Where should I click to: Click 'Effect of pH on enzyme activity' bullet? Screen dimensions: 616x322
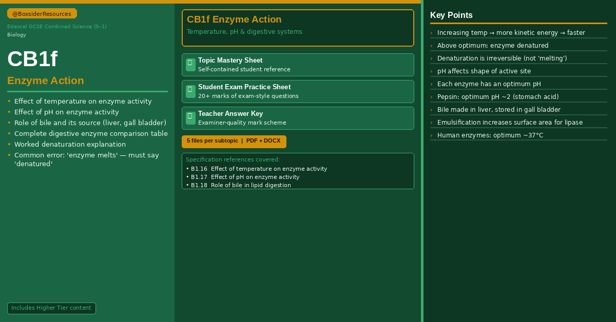point(66,112)
